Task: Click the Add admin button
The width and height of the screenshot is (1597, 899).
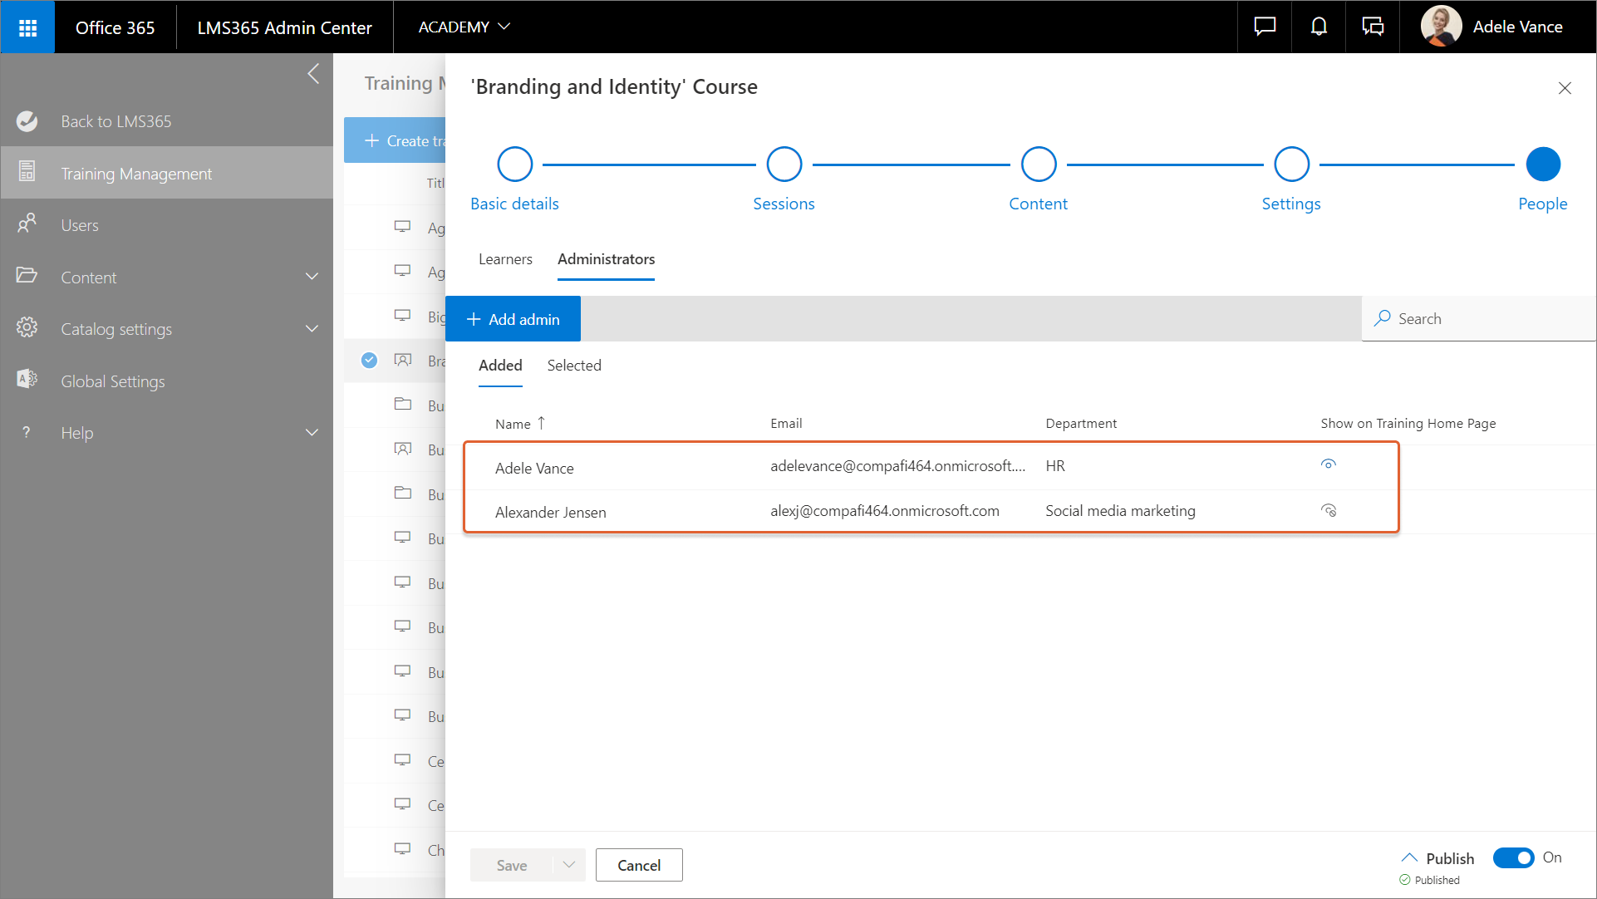Action: click(513, 319)
